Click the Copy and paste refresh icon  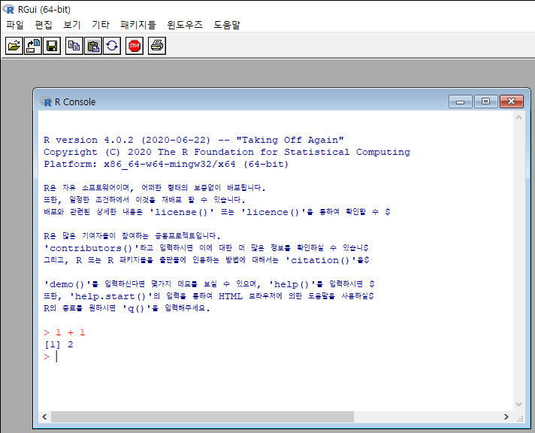112,46
